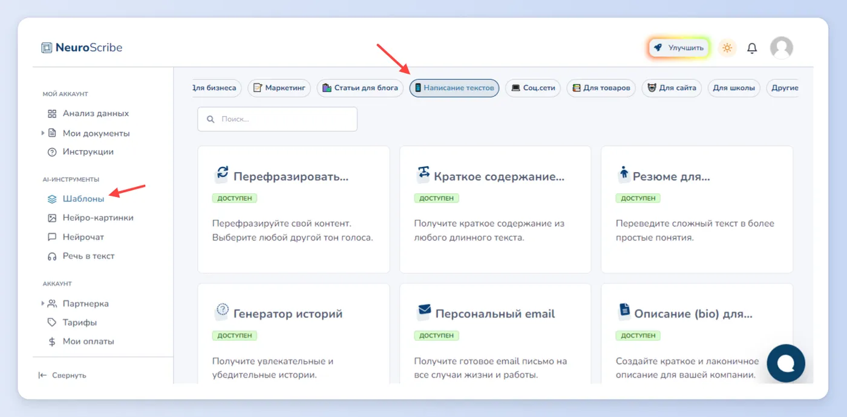Click ДОСТУПЕН badge on Персональный email card

437,335
